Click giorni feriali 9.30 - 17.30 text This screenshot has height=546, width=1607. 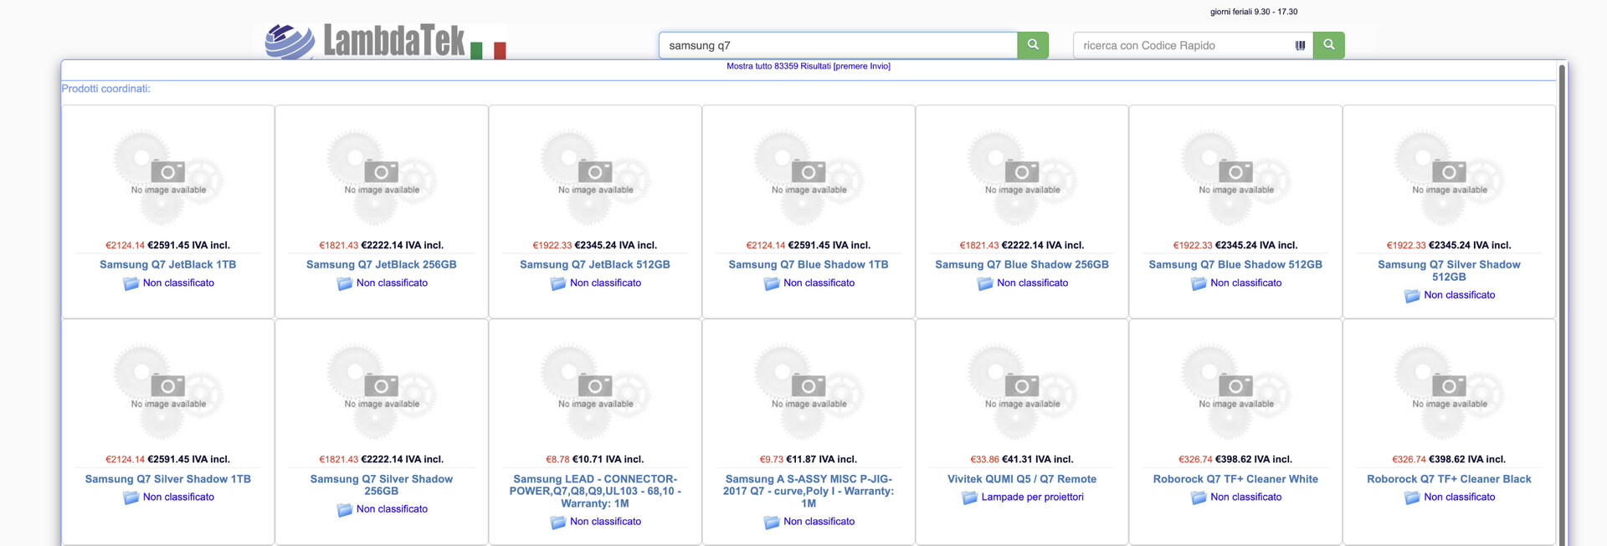click(x=1254, y=12)
